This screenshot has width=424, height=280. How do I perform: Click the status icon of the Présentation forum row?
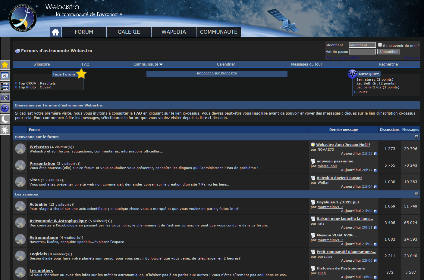click(x=20, y=165)
